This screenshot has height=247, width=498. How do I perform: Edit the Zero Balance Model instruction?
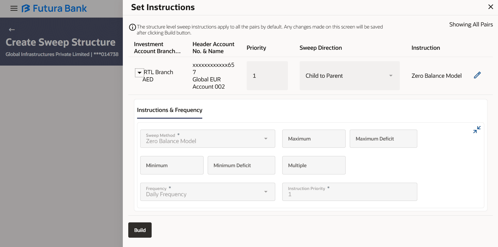tap(477, 75)
